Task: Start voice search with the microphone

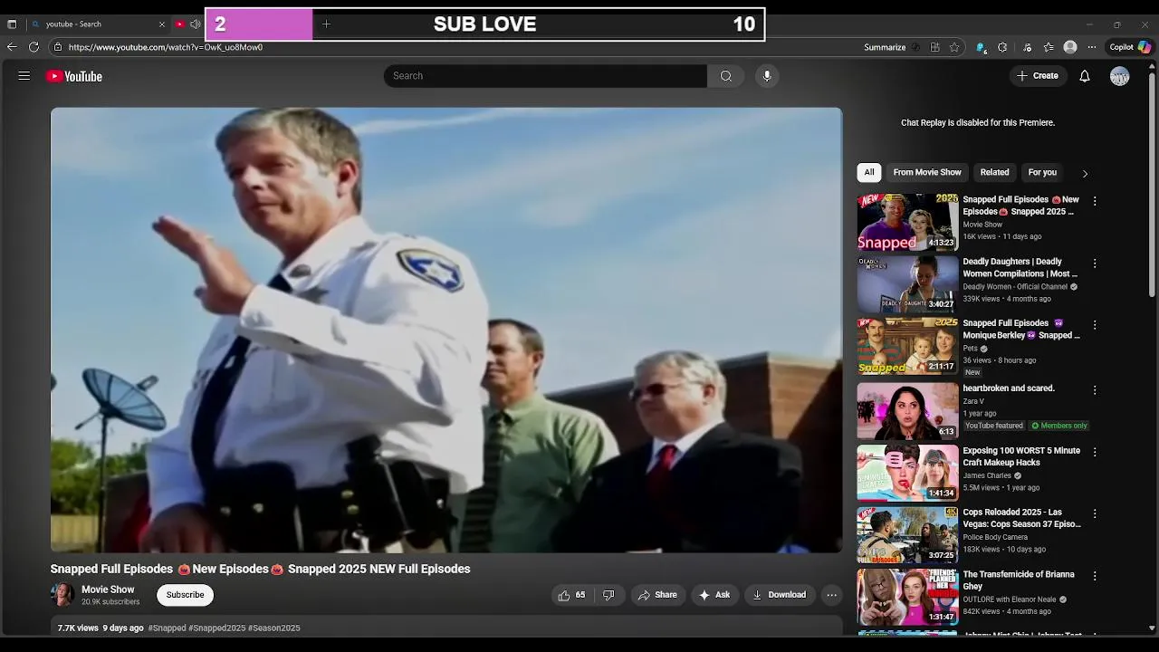Action: (x=767, y=76)
